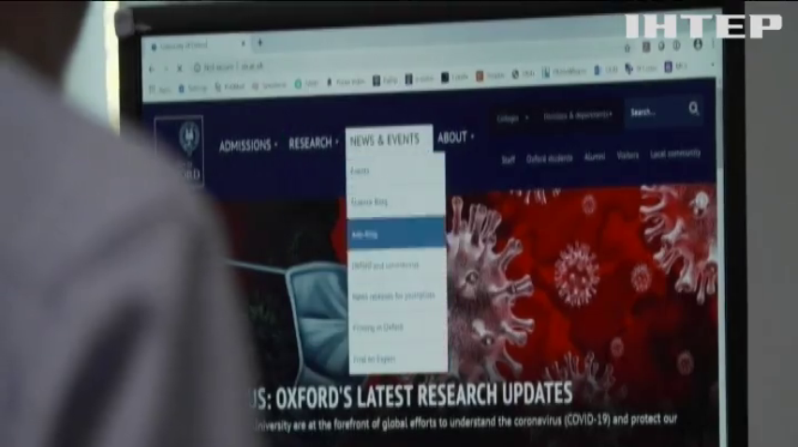Expand the Research menu
This screenshot has width=798, height=447.
pos(313,143)
